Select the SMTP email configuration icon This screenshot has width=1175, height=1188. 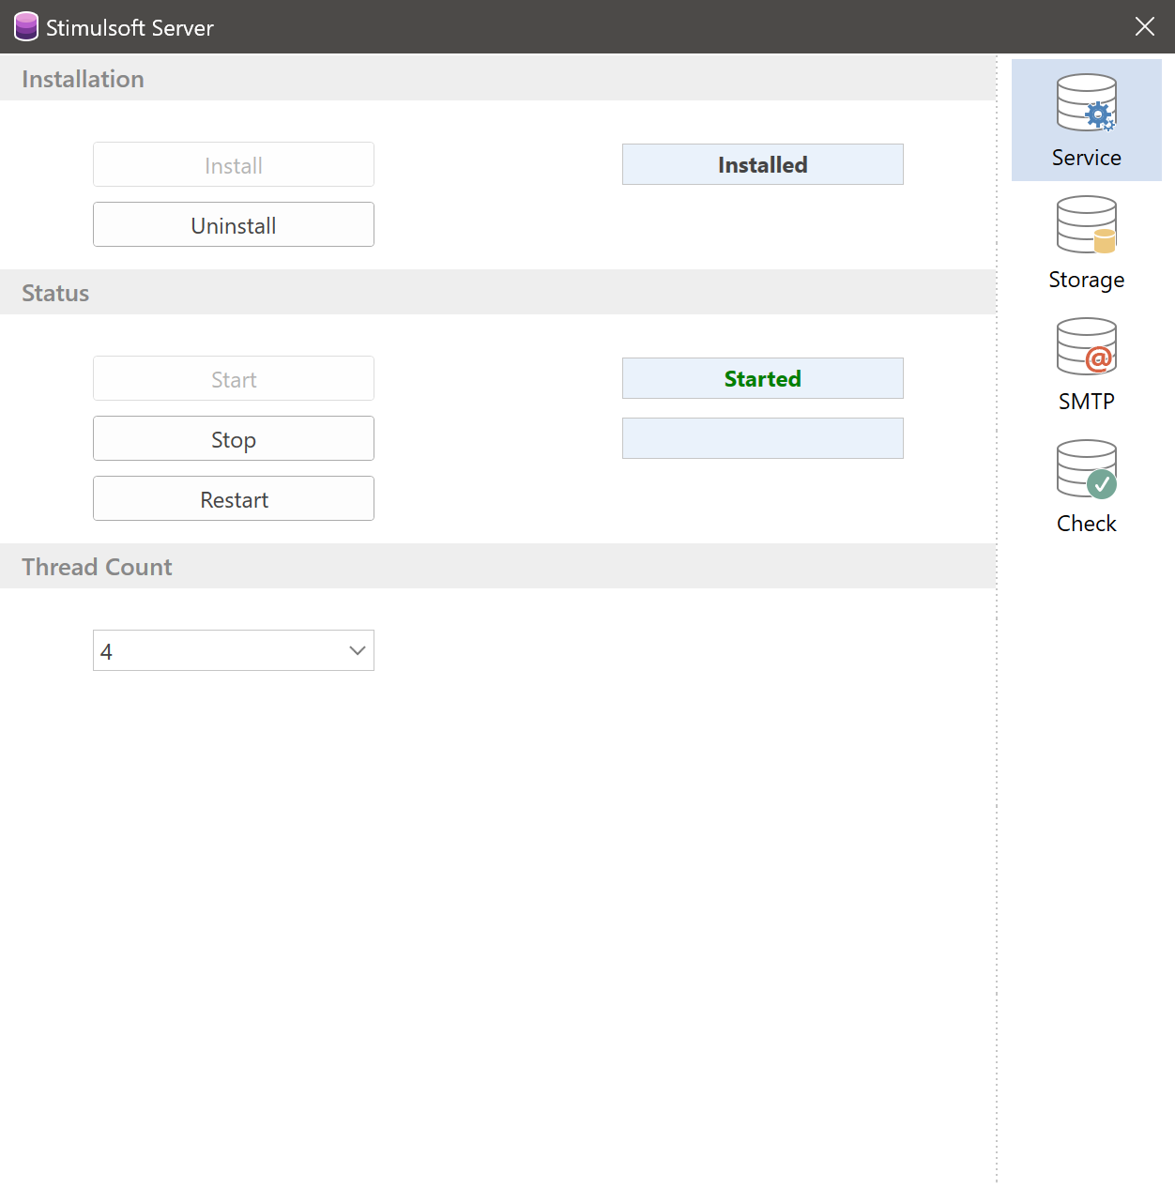pyautogui.click(x=1086, y=347)
